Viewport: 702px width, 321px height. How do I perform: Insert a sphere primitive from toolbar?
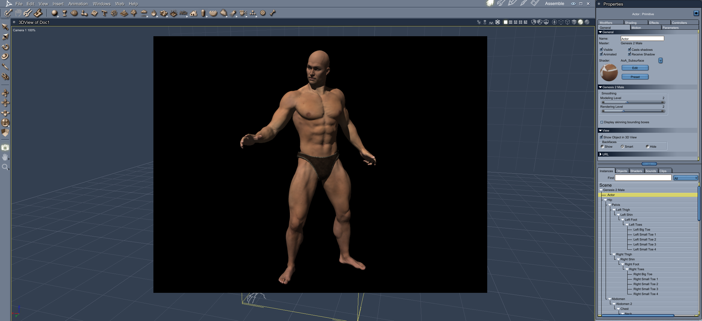(x=55, y=13)
